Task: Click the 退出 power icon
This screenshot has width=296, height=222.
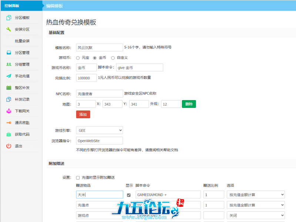Action: pyautogui.click(x=9, y=146)
